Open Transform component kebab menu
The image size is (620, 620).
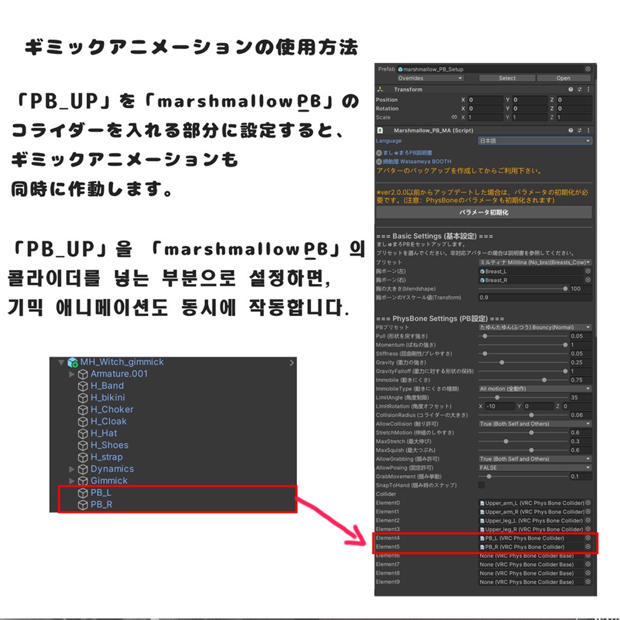point(589,90)
